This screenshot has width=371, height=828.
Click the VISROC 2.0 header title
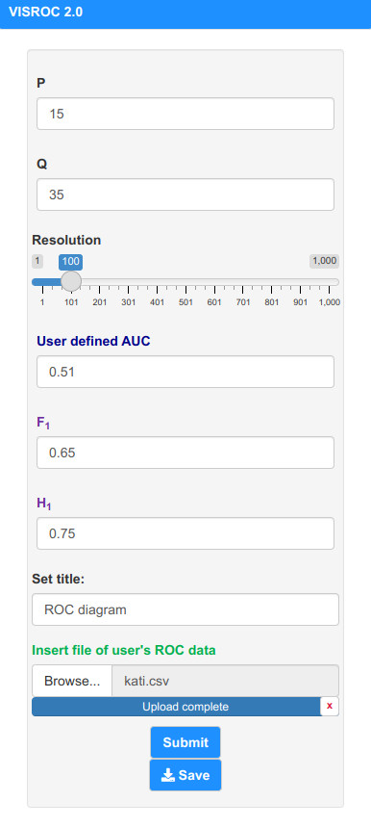46,13
